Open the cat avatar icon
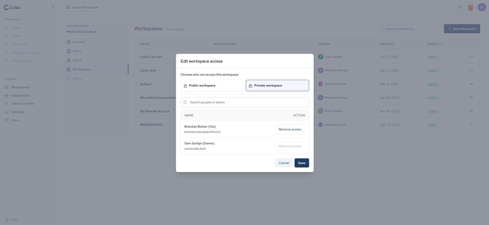Image resolution: width=489 pixels, height=225 pixels. (x=471, y=7)
